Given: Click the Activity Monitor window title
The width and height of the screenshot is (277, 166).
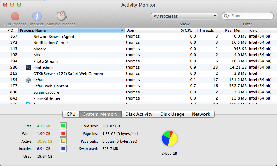Looking at the screenshot, I should click(138, 5).
